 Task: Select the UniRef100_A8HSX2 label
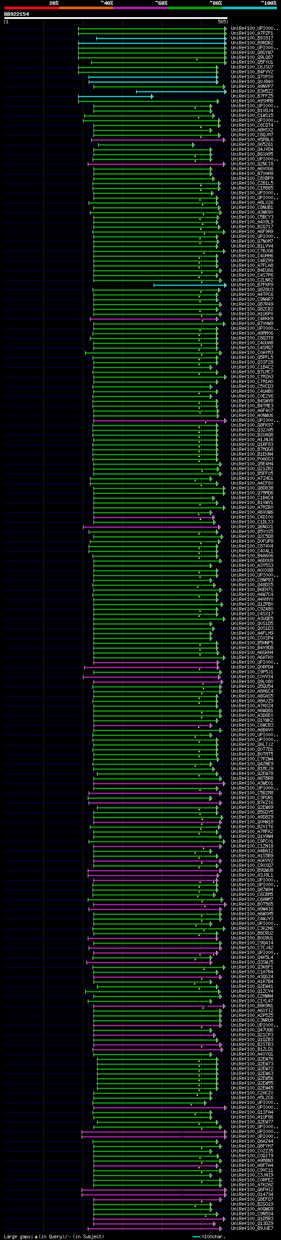[252, 130]
